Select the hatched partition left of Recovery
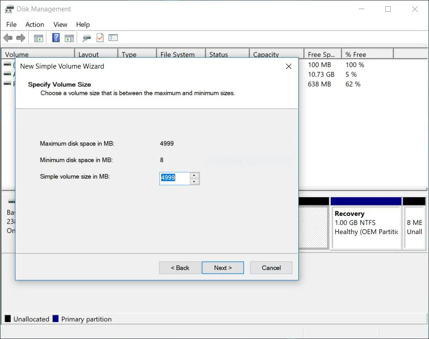The image size is (429, 339). [x=313, y=227]
